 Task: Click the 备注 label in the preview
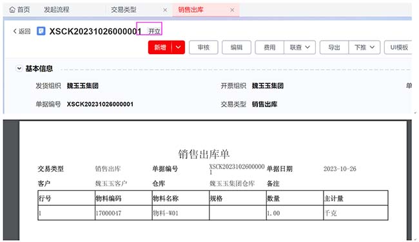pos(273,184)
